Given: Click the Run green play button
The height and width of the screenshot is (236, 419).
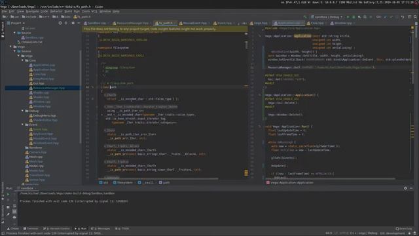Looking at the screenshot, I should (348, 17).
